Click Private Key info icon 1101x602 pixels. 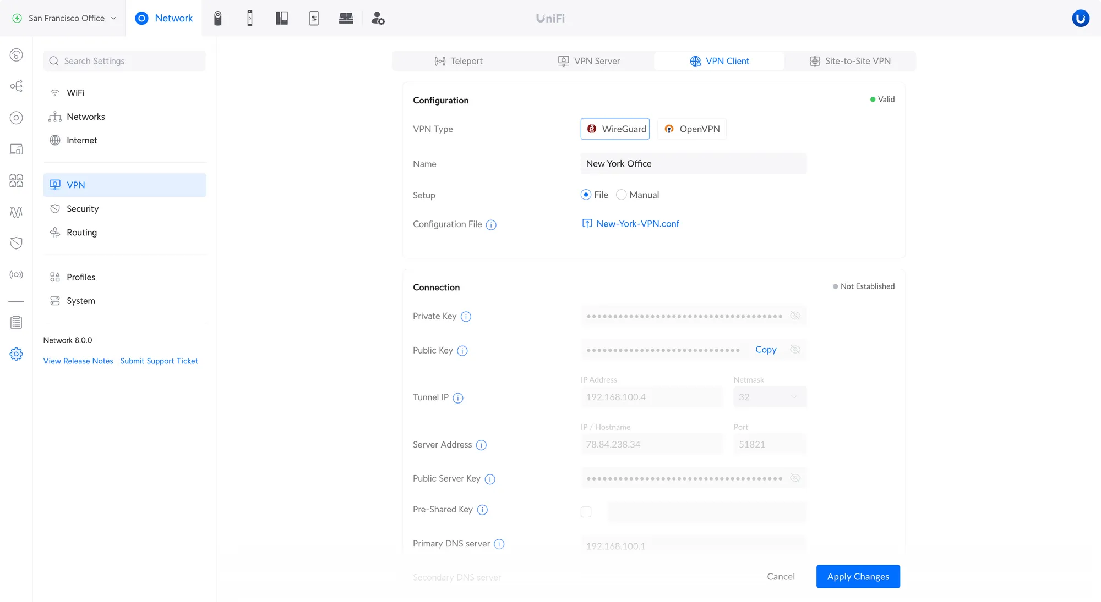point(466,317)
